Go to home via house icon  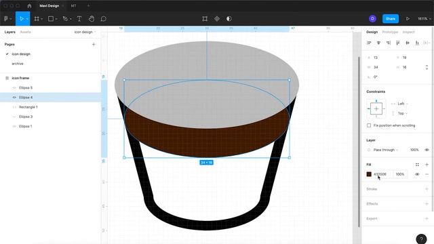(29, 6)
